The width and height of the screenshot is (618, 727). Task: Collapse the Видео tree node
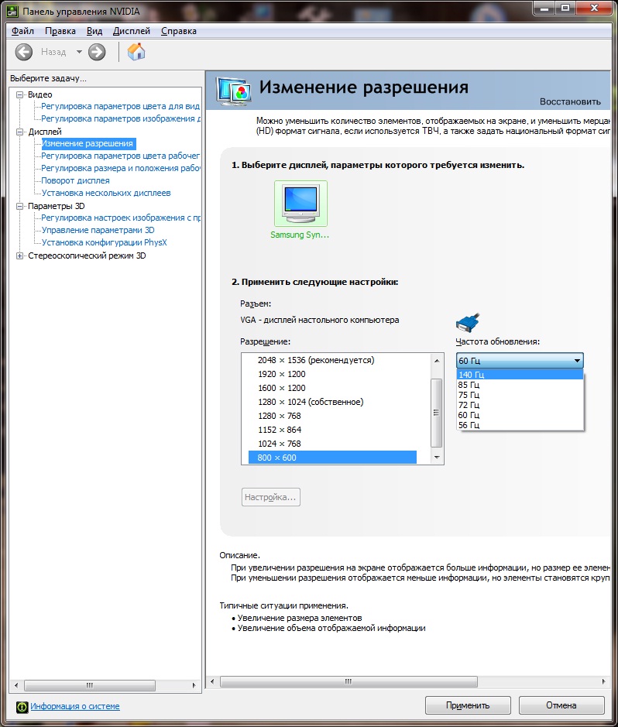click(x=20, y=94)
